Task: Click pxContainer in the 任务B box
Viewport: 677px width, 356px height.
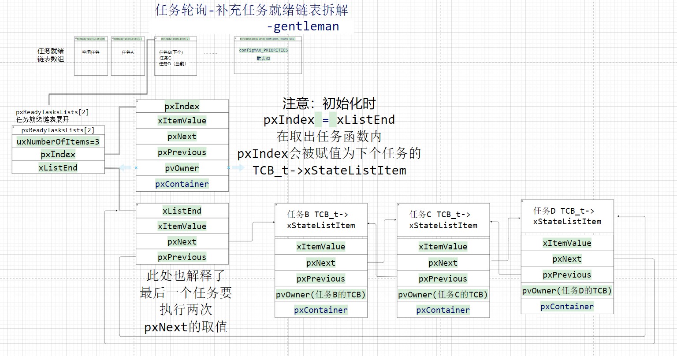Action: (x=321, y=310)
